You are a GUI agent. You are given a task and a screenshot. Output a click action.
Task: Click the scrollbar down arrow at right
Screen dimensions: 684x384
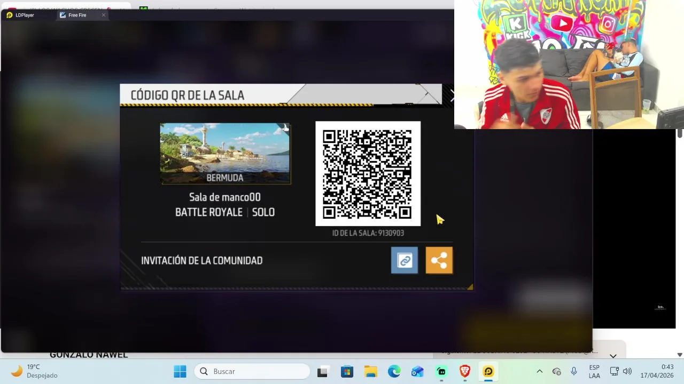[680, 355]
